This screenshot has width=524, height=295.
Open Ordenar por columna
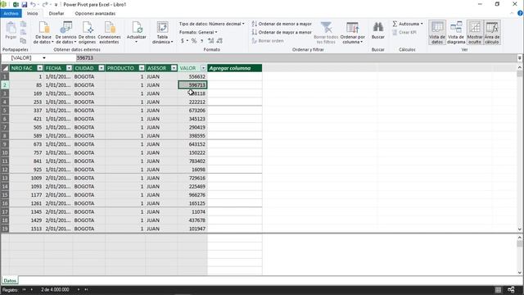353,33
